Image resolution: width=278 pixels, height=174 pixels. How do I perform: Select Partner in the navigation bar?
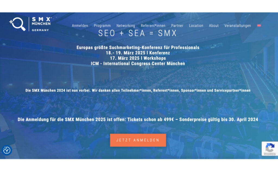pyautogui.click(x=177, y=26)
